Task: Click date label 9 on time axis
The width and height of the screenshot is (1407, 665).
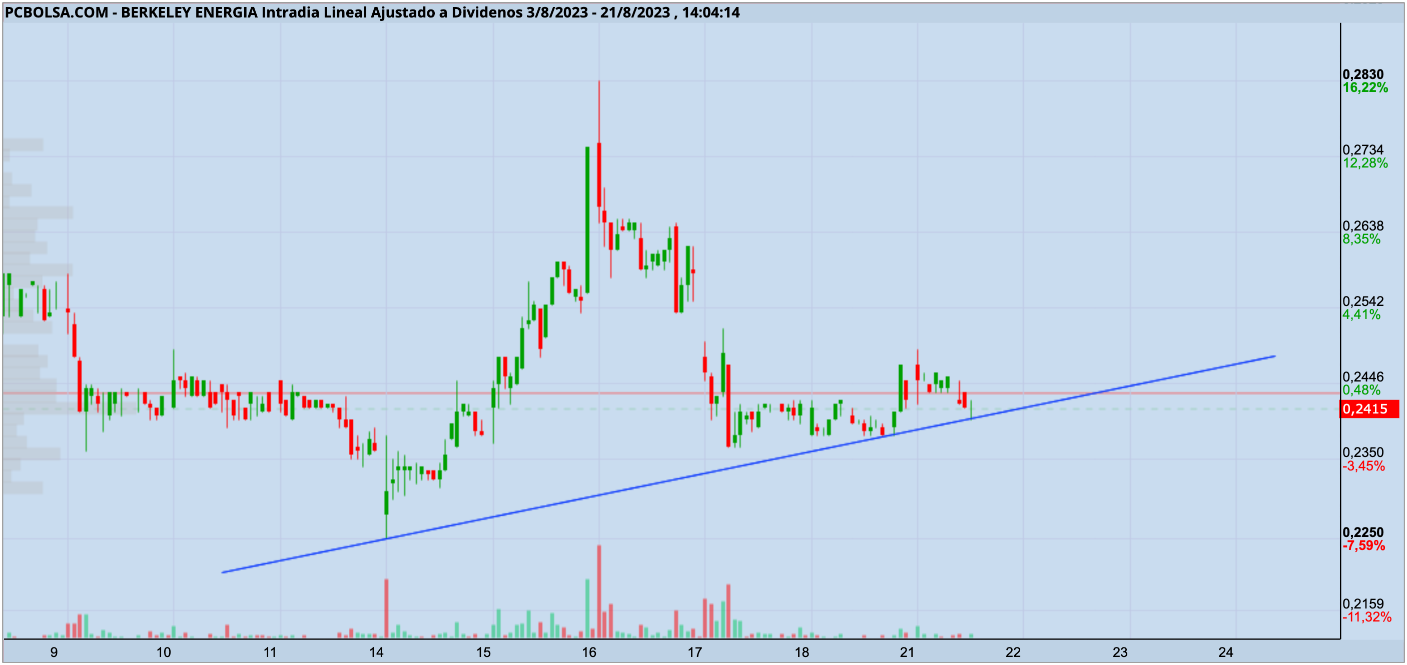Action: click(x=54, y=652)
